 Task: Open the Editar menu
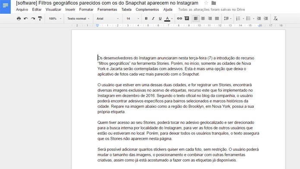(x=37, y=9)
